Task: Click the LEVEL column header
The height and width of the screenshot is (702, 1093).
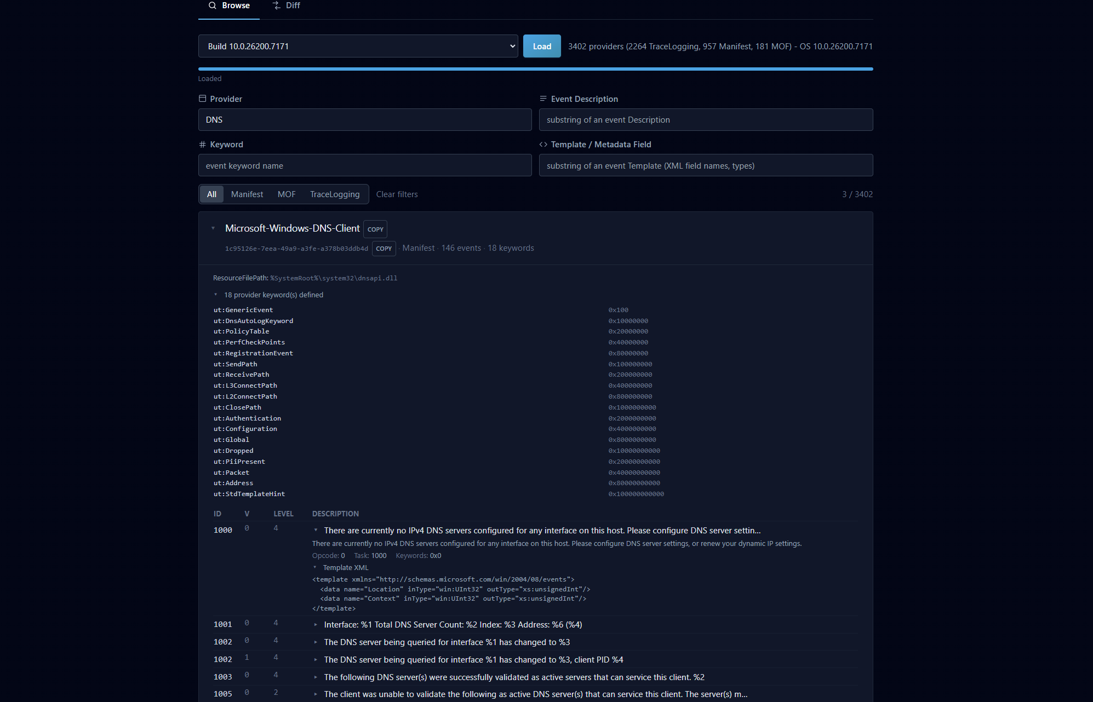Action: [x=283, y=514]
